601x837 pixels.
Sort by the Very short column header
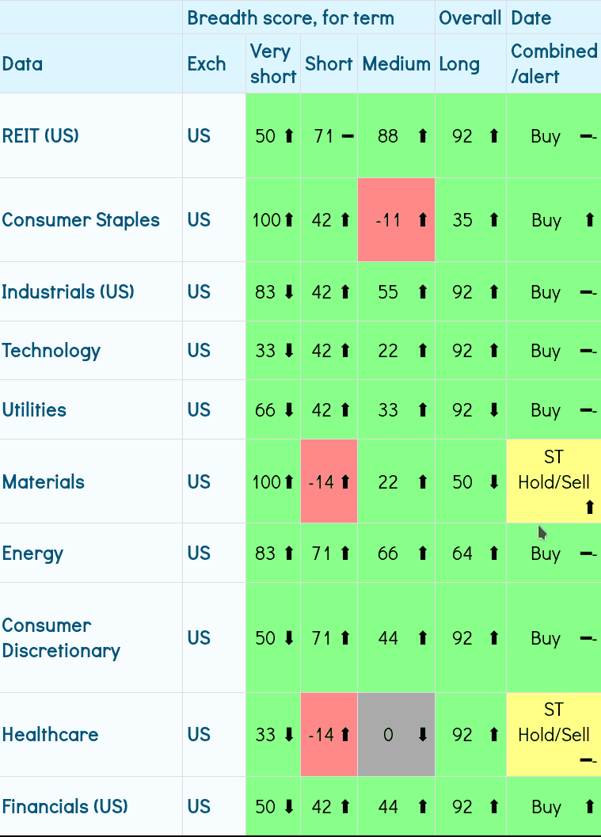272,63
